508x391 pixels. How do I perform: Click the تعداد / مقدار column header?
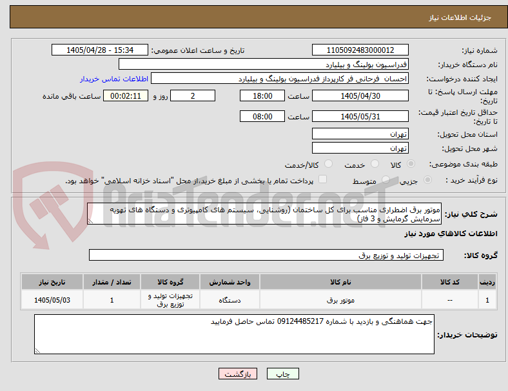[112, 282]
